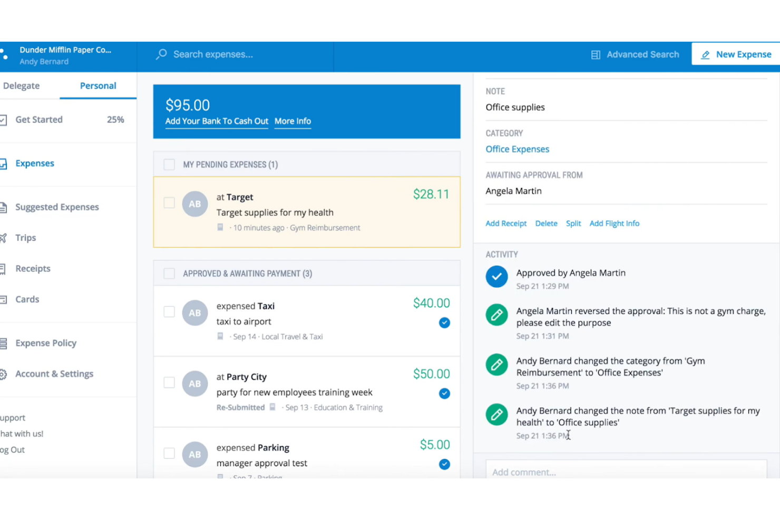This screenshot has width=780, height=520.
Task: Click the search magnifier in the top bar
Action: [160, 54]
